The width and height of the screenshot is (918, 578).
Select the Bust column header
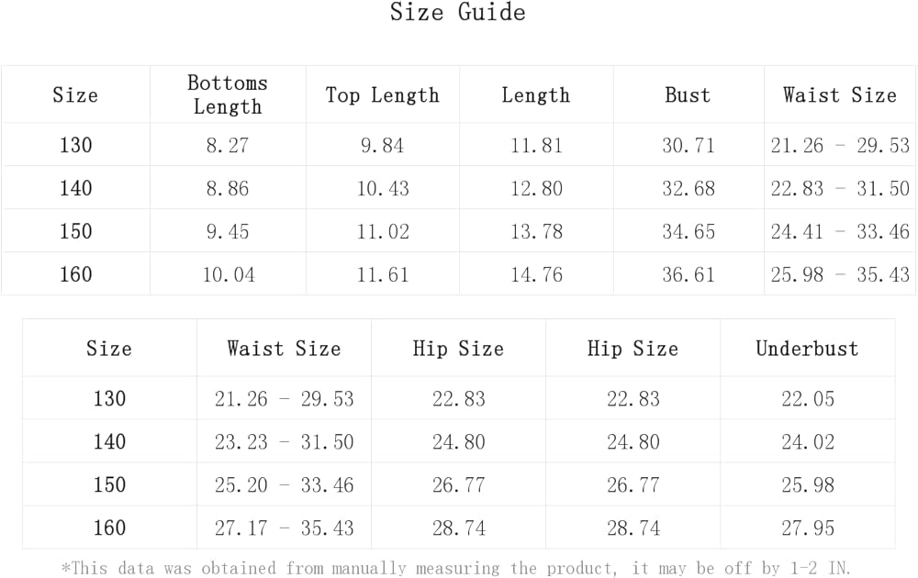point(688,95)
